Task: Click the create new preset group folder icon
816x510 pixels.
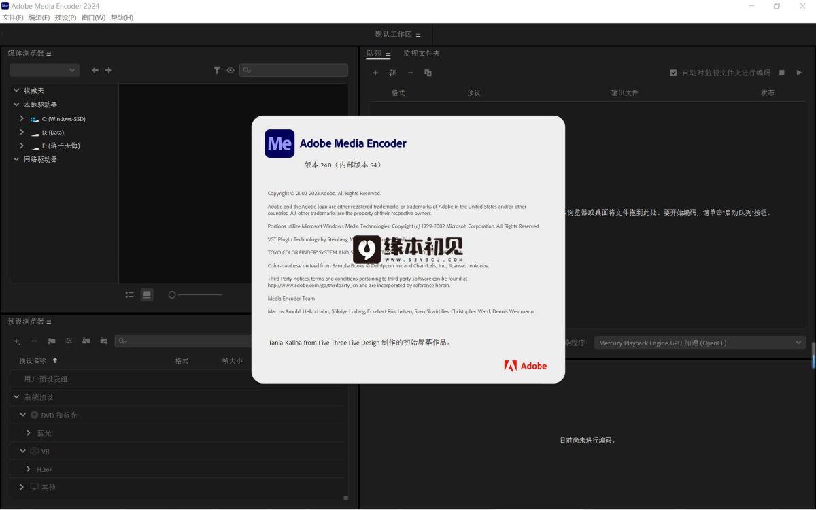Action: pos(51,341)
